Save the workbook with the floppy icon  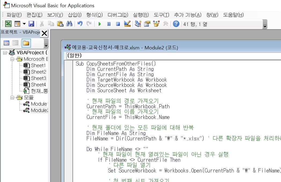click(x=31, y=24)
